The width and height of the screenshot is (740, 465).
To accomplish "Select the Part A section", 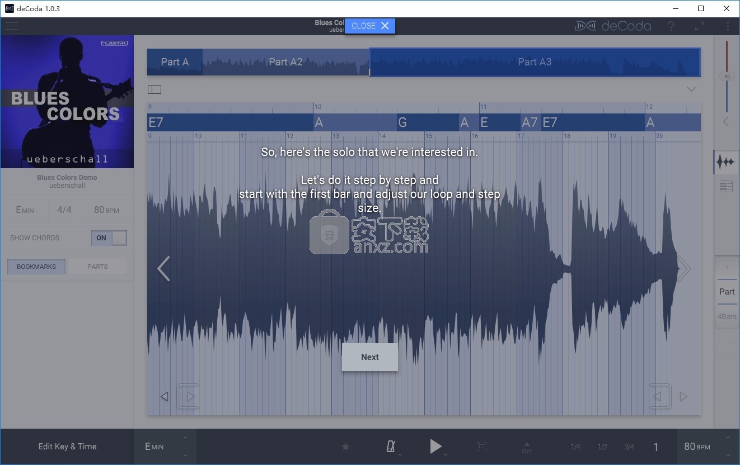I will (175, 62).
